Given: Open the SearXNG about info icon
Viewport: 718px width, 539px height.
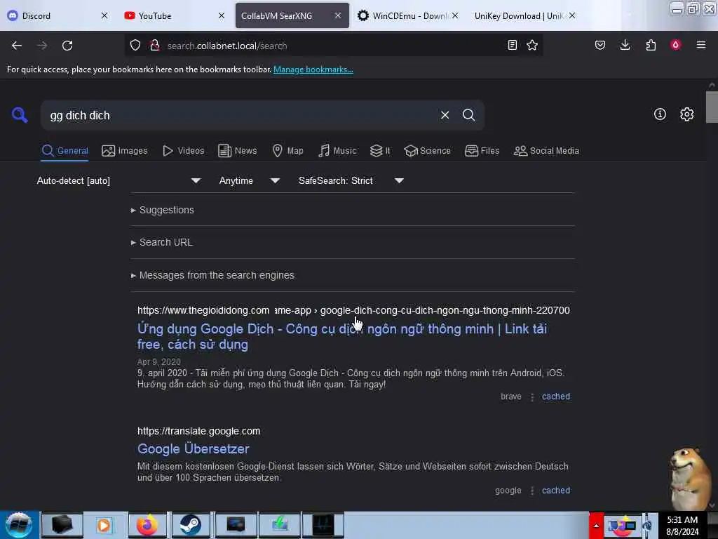Looking at the screenshot, I should 660,114.
